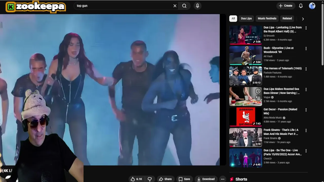Open more actions ellipsis under video

point(222,179)
